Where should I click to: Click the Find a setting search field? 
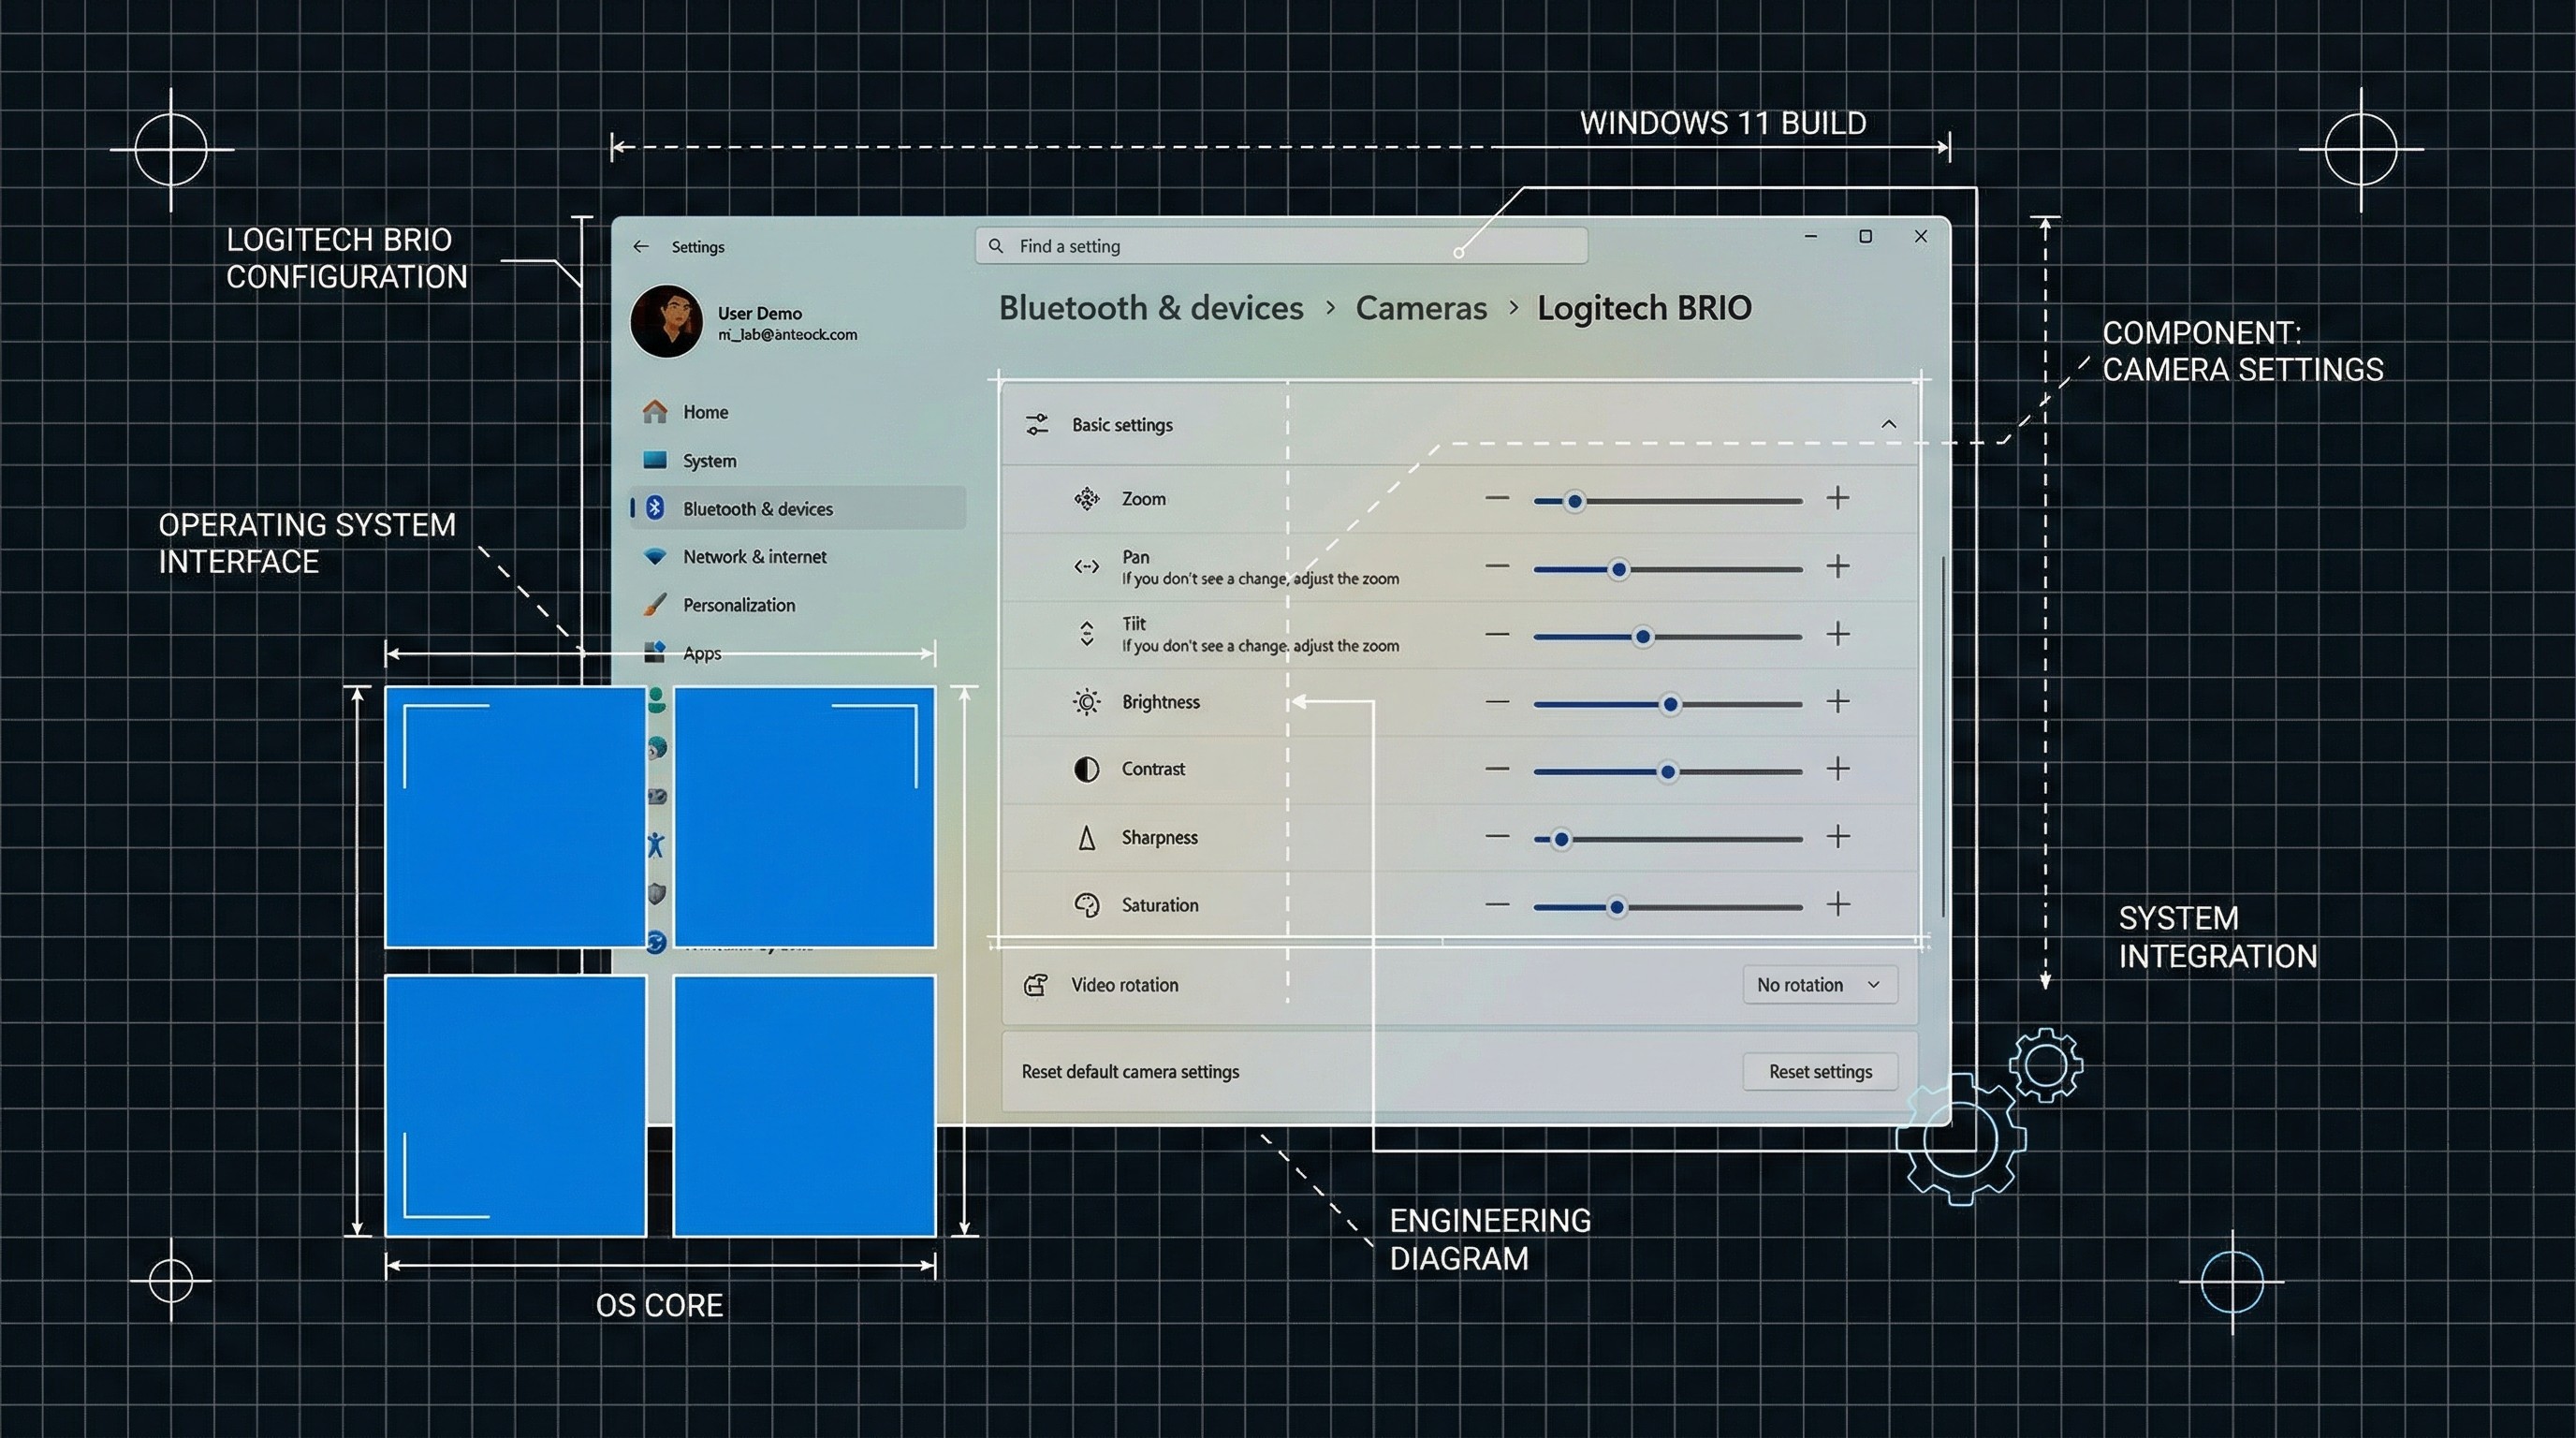pyautogui.click(x=1280, y=245)
